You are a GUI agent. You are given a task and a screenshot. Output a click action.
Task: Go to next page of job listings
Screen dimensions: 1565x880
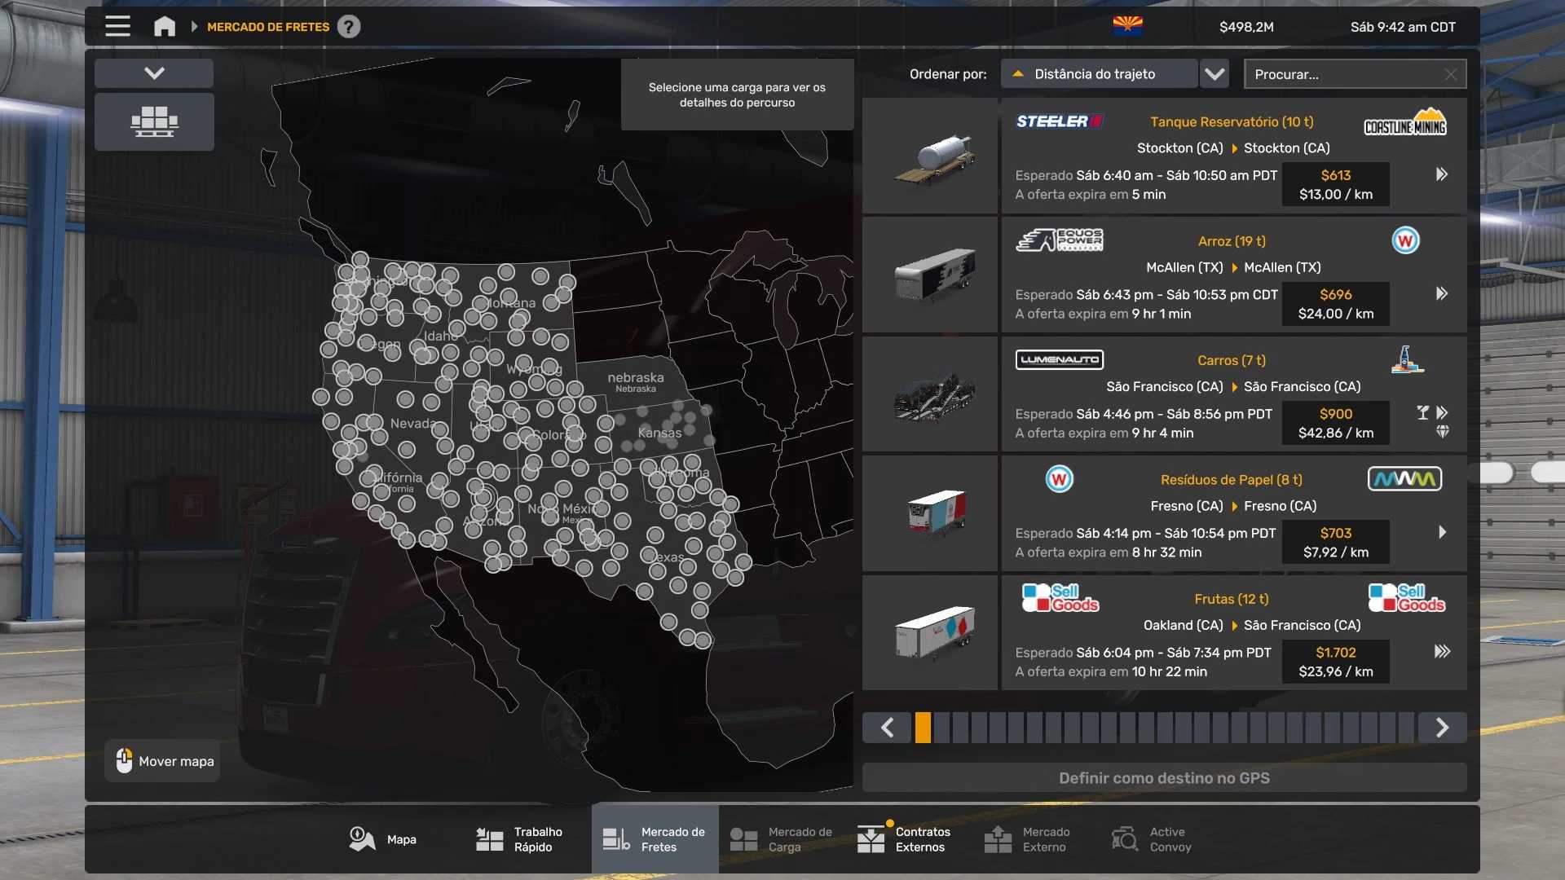[1442, 728]
